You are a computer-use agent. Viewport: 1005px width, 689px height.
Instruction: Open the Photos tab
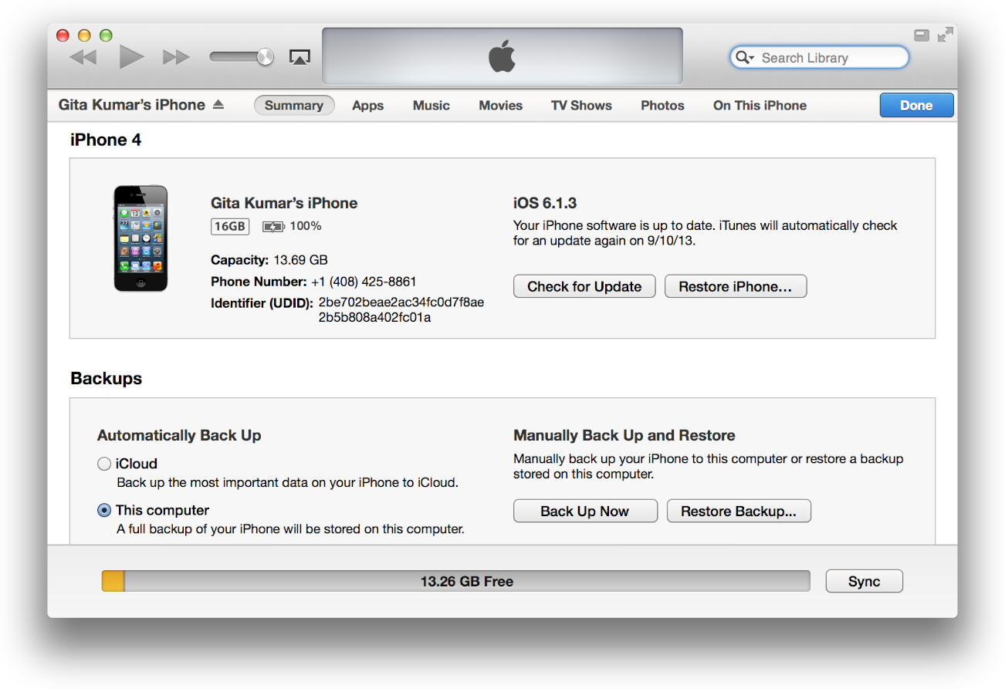click(x=662, y=106)
